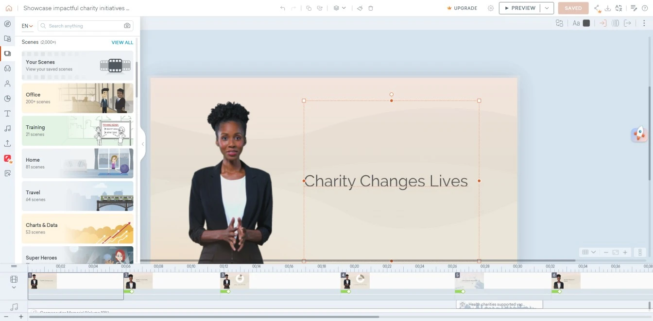Click the Charity Changes Lives text
The height and width of the screenshot is (321, 653).
pyautogui.click(x=386, y=181)
